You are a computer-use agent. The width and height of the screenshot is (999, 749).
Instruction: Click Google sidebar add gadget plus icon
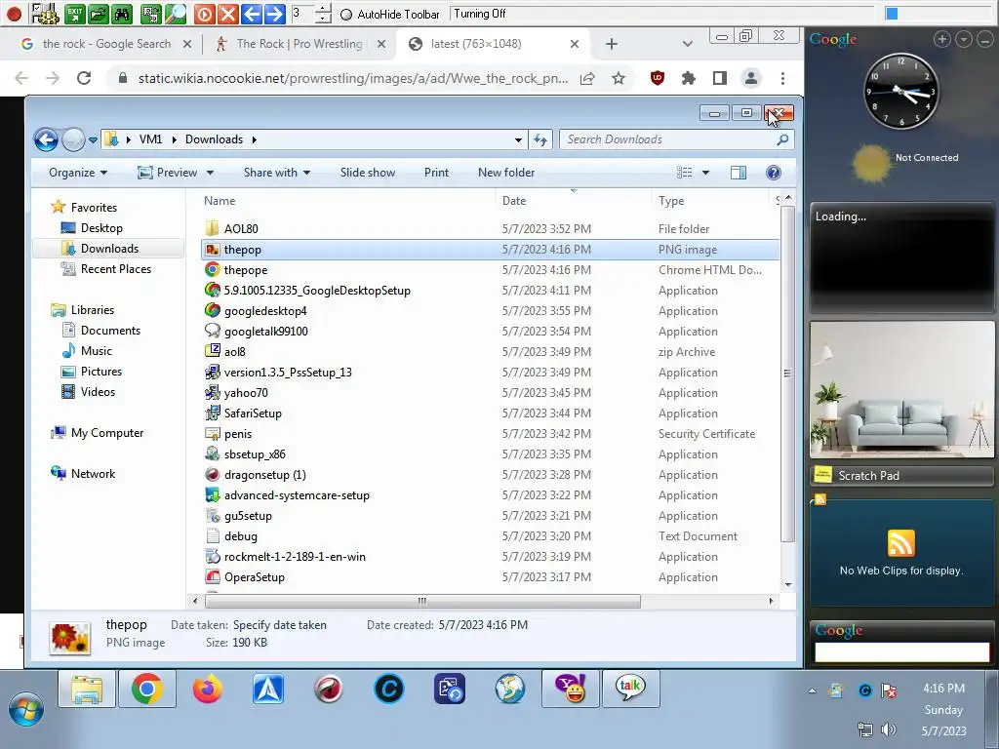tap(941, 39)
